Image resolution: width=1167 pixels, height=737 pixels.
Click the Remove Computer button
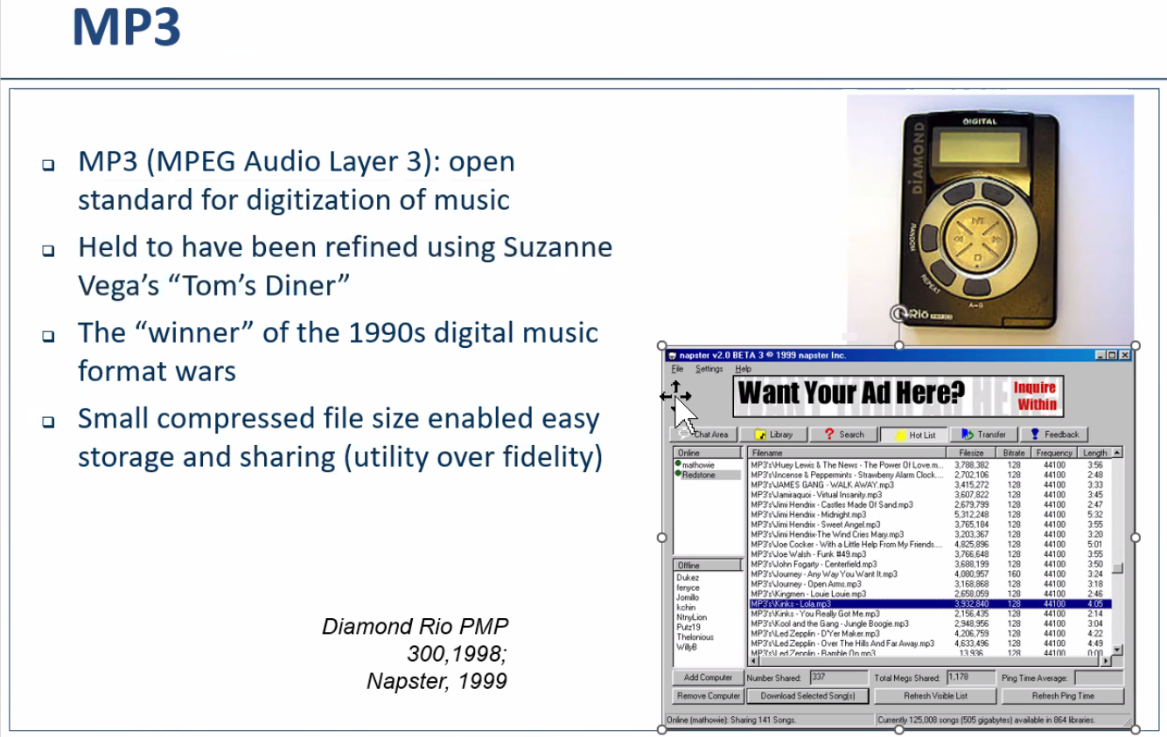pyautogui.click(x=708, y=696)
